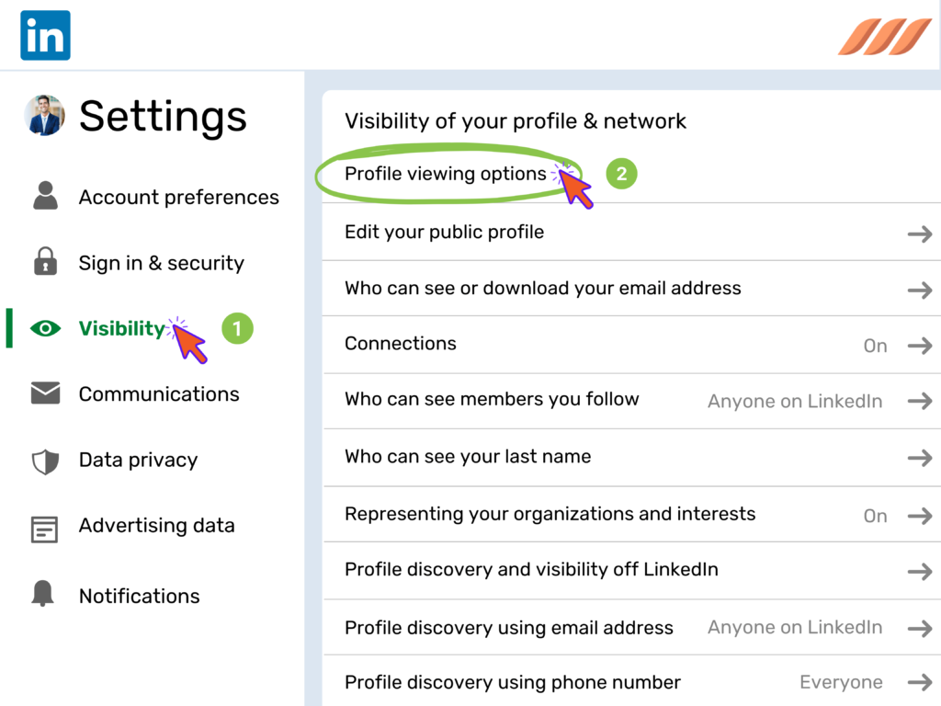Open Communications via the envelope icon
This screenshot has width=941, height=706.
click(x=44, y=393)
